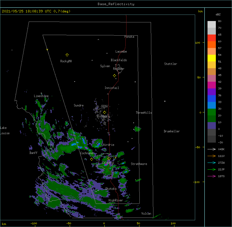232x227 pixels.
Task: Click the Vulcan city label
Action: pyautogui.click(x=146, y=214)
